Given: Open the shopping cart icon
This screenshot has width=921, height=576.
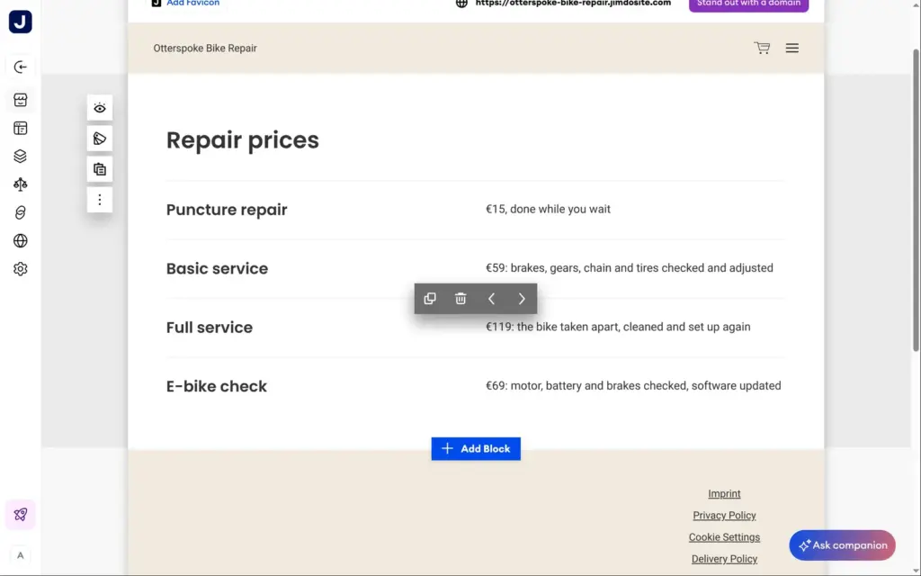Looking at the screenshot, I should click(762, 49).
